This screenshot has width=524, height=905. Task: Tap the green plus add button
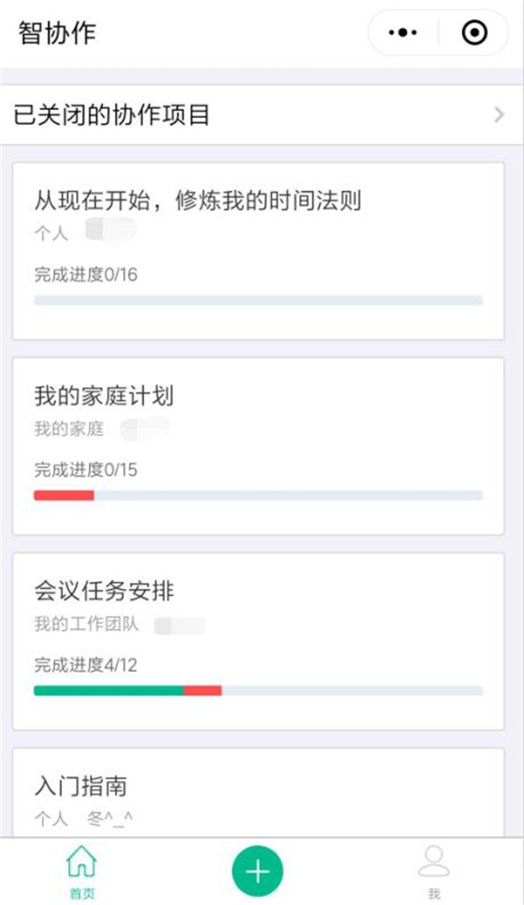[x=258, y=870]
